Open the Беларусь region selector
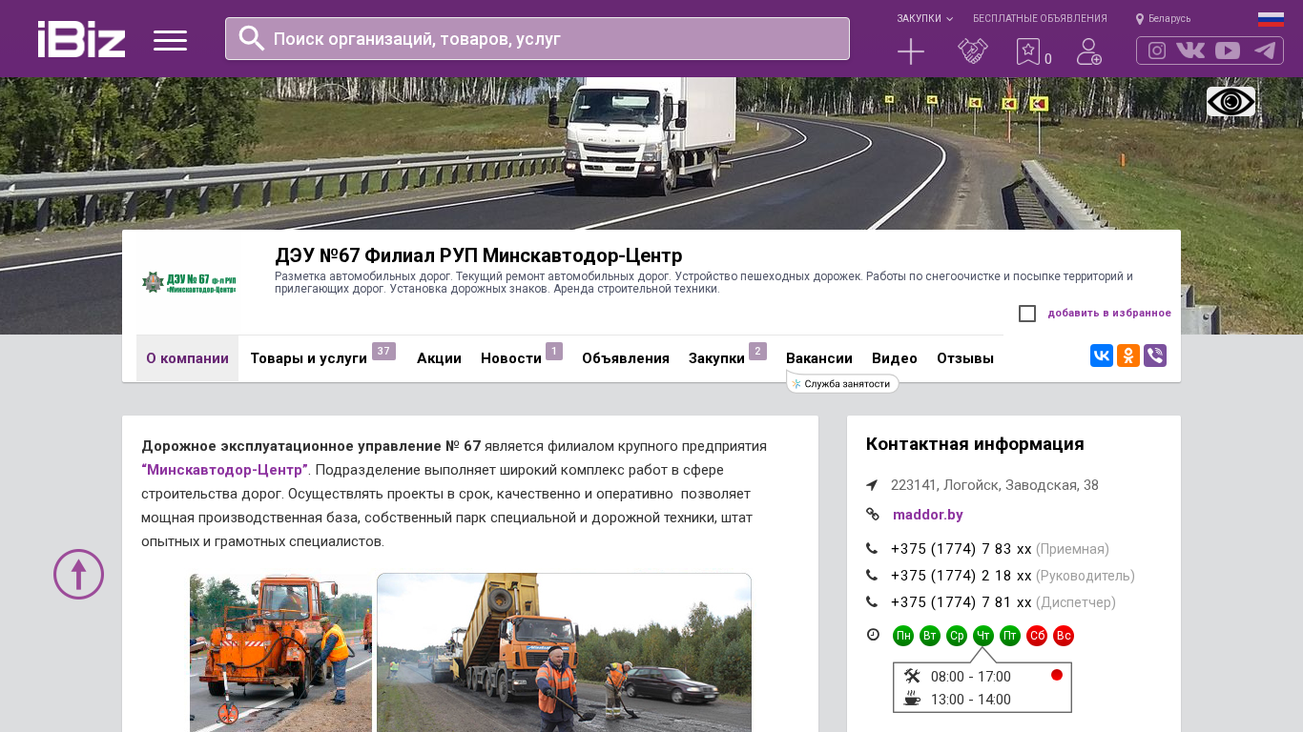The image size is (1303, 732). [1163, 19]
